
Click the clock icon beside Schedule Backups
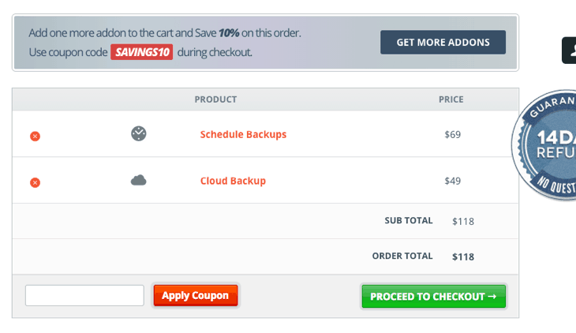139,133
